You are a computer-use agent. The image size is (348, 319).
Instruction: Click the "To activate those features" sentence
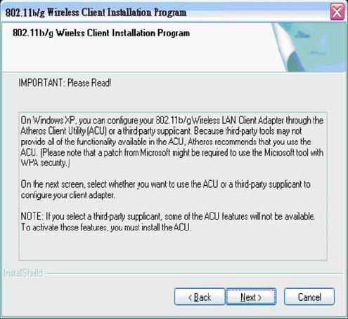[x=106, y=227]
